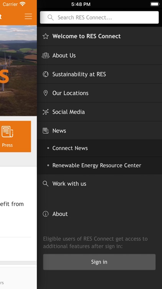Screen dimensions: 162x289
Task: Open the Social Media section
Action: coord(99,112)
